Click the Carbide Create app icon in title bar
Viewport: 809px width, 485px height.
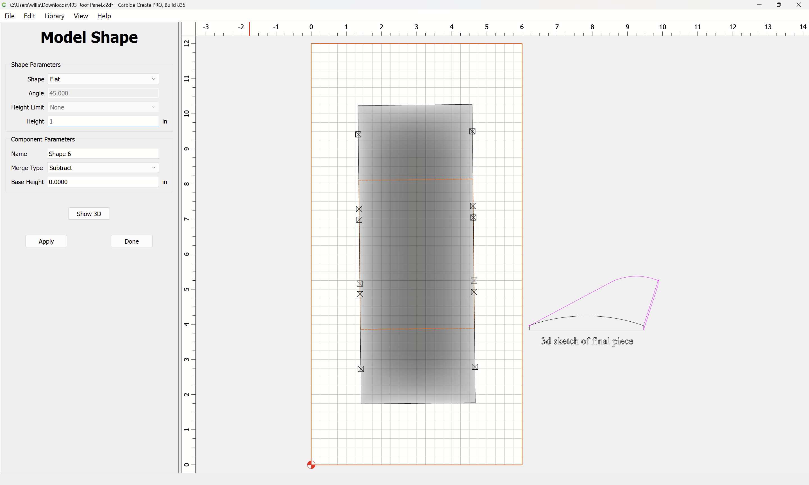(4, 5)
